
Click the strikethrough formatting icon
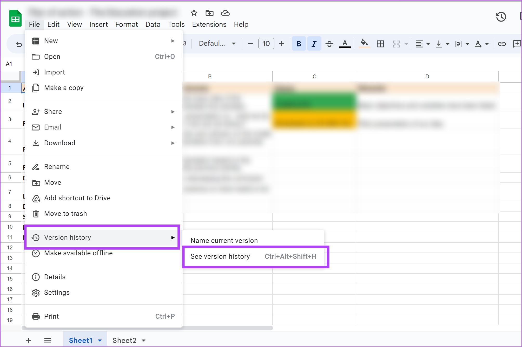click(329, 44)
